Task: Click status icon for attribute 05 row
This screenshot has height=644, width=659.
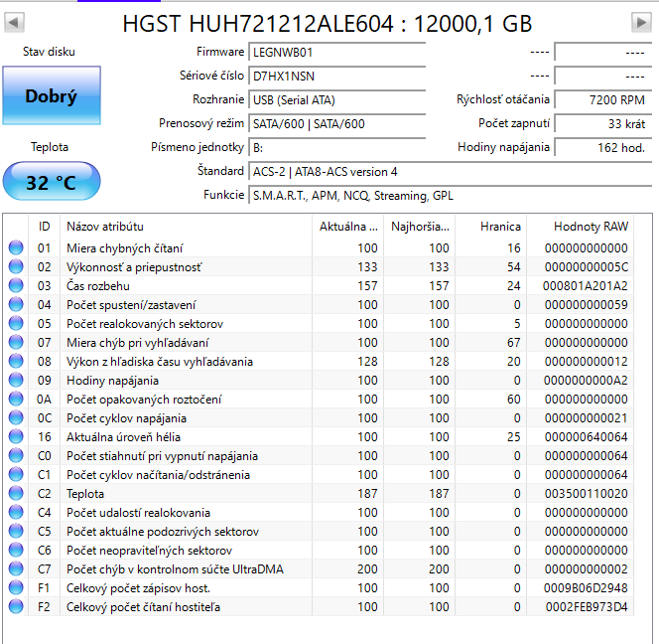Action: (16, 323)
